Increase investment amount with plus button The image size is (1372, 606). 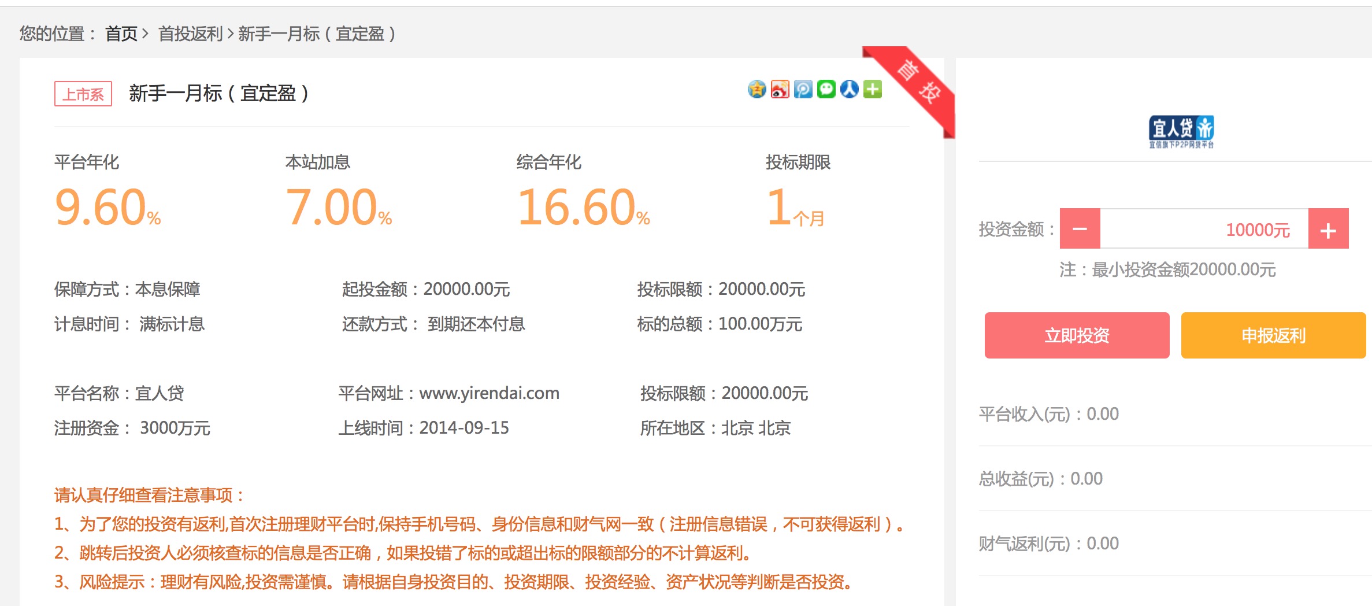click(1327, 229)
